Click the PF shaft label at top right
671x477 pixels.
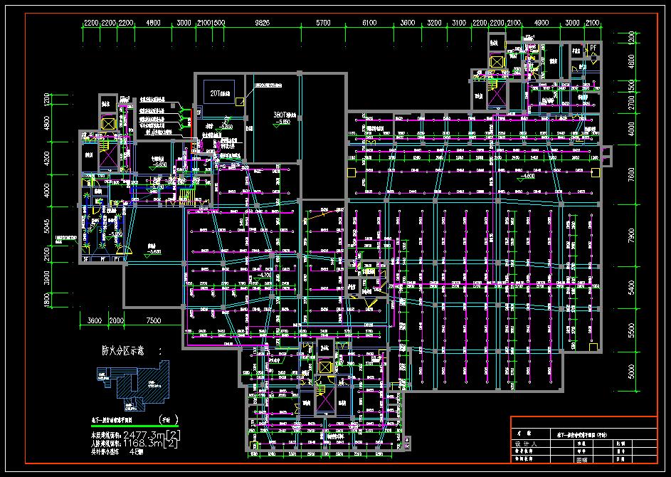coord(593,48)
